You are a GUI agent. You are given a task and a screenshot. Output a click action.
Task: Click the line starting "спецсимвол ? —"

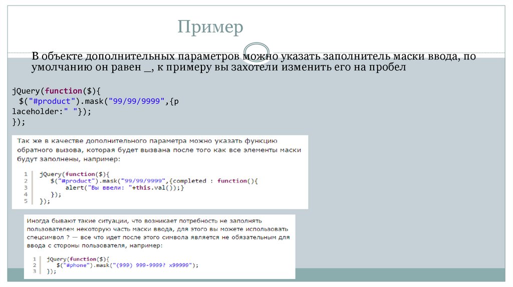click(x=158, y=237)
